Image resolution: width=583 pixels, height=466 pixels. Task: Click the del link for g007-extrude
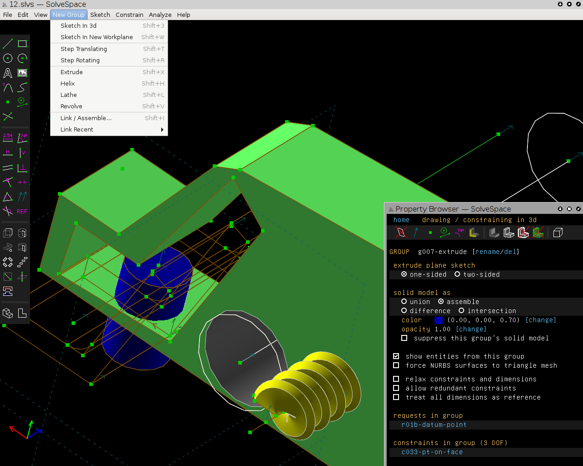pos(510,252)
